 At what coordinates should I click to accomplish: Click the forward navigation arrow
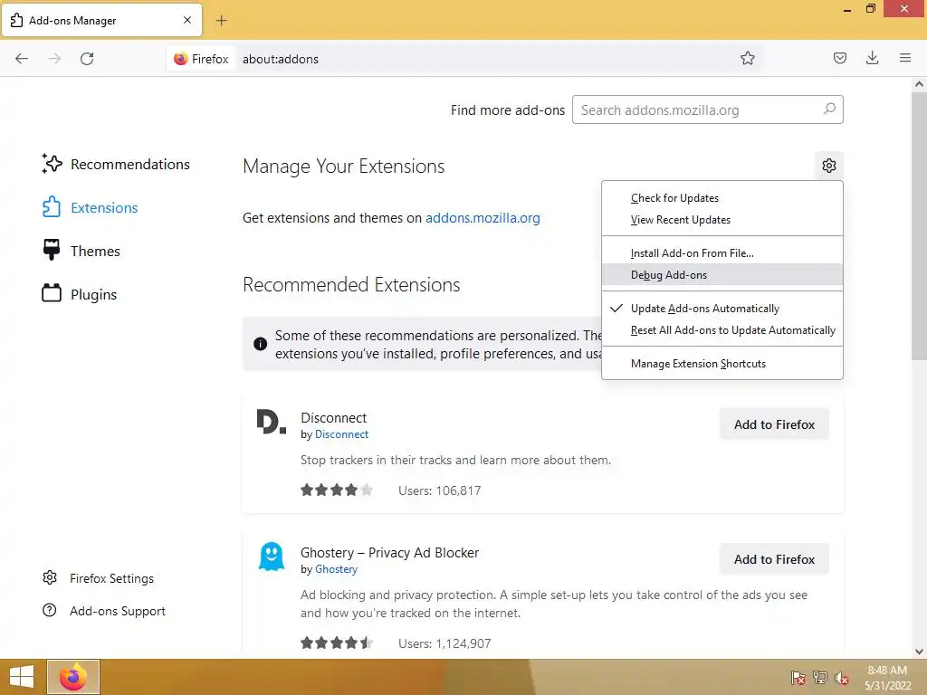click(x=54, y=59)
